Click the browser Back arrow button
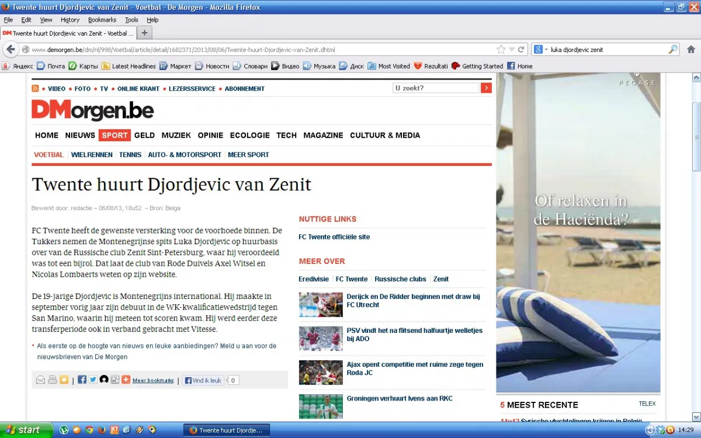This screenshot has width=701, height=438. point(11,50)
